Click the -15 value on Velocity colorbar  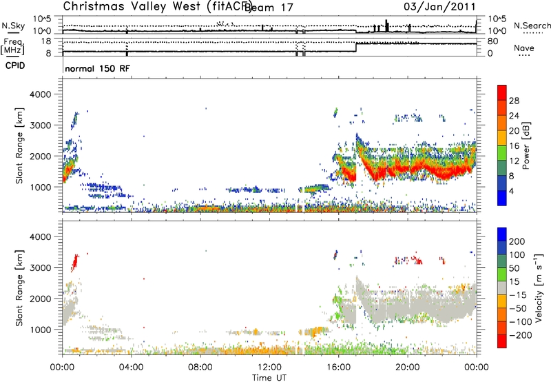click(517, 295)
